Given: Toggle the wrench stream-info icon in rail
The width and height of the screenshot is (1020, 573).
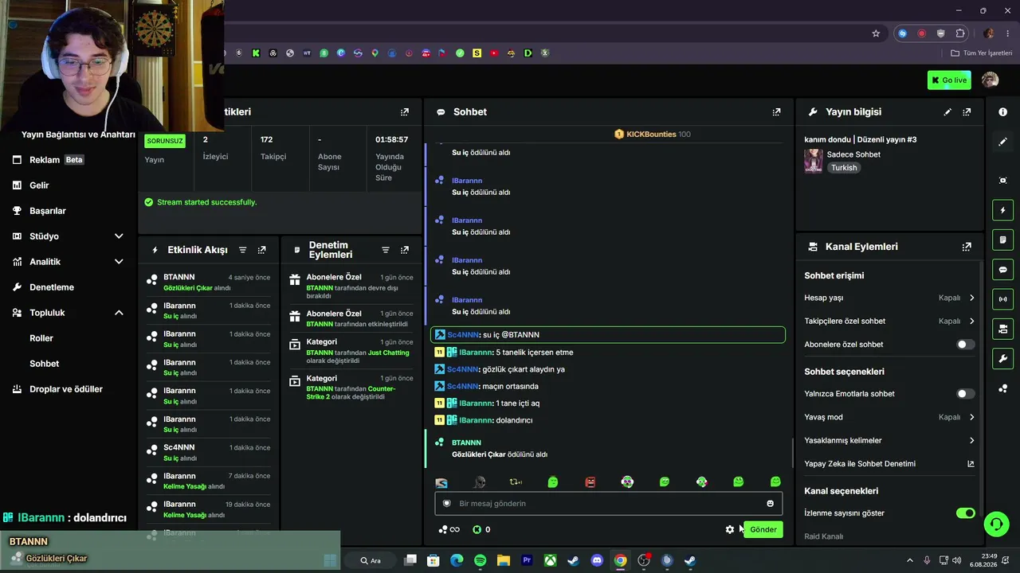Looking at the screenshot, I should tap(1003, 359).
